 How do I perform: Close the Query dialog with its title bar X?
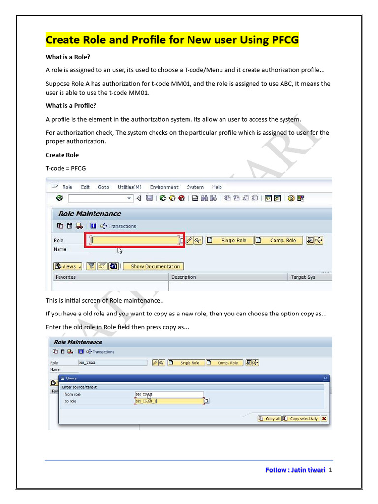325,378
